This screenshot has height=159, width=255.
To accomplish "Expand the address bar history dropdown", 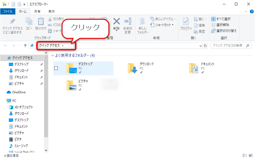I will (x=200, y=45).
